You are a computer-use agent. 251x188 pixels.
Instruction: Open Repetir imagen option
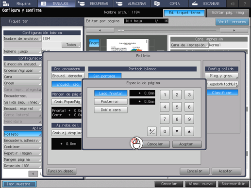22,153
